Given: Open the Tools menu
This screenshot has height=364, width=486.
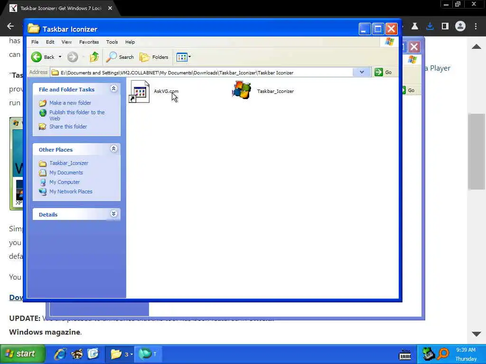Looking at the screenshot, I should (x=112, y=42).
